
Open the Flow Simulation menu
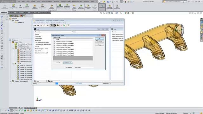(x=47, y=2)
